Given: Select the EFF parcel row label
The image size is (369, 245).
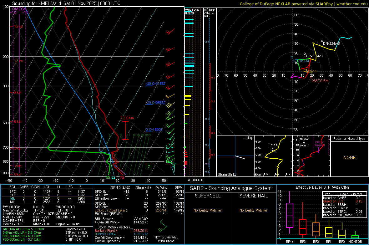Looking at the screenshot, I should (13, 195).
